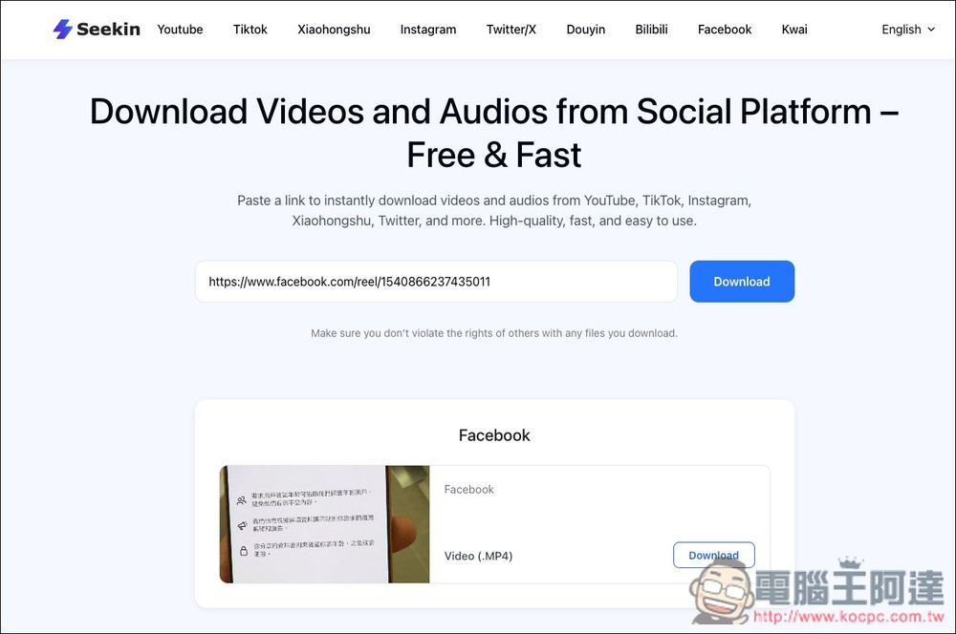Expand the English language dropdown
The height and width of the screenshot is (634, 956).
[x=908, y=30]
